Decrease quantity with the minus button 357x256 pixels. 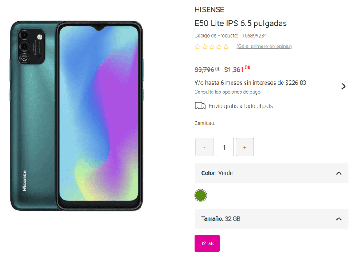(x=204, y=147)
